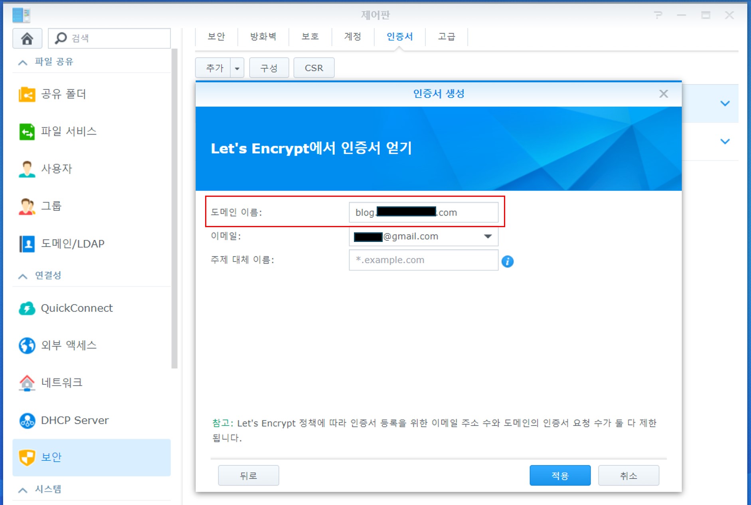This screenshot has width=751, height=505.
Task: Switch to the 보호 tab
Action: tap(310, 37)
